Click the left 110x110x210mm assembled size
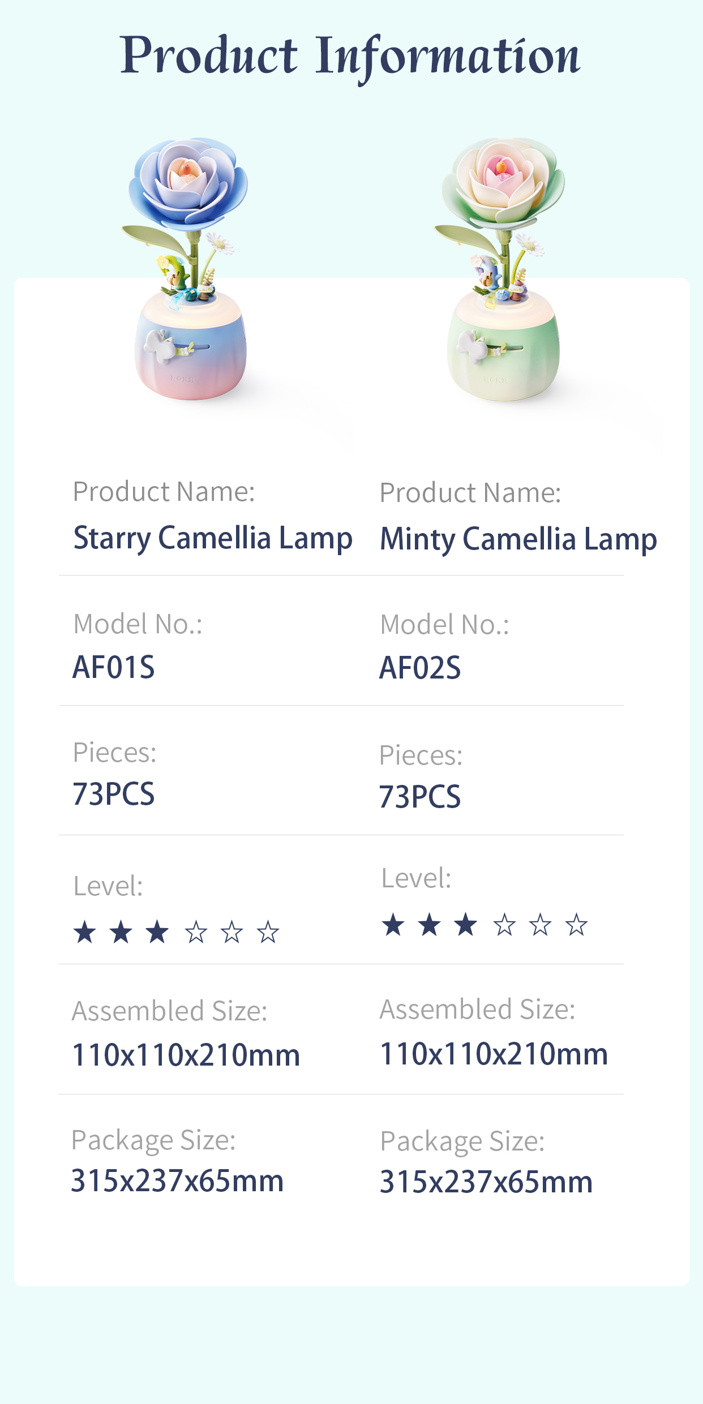This screenshot has height=1404, width=703. pyautogui.click(x=186, y=1055)
